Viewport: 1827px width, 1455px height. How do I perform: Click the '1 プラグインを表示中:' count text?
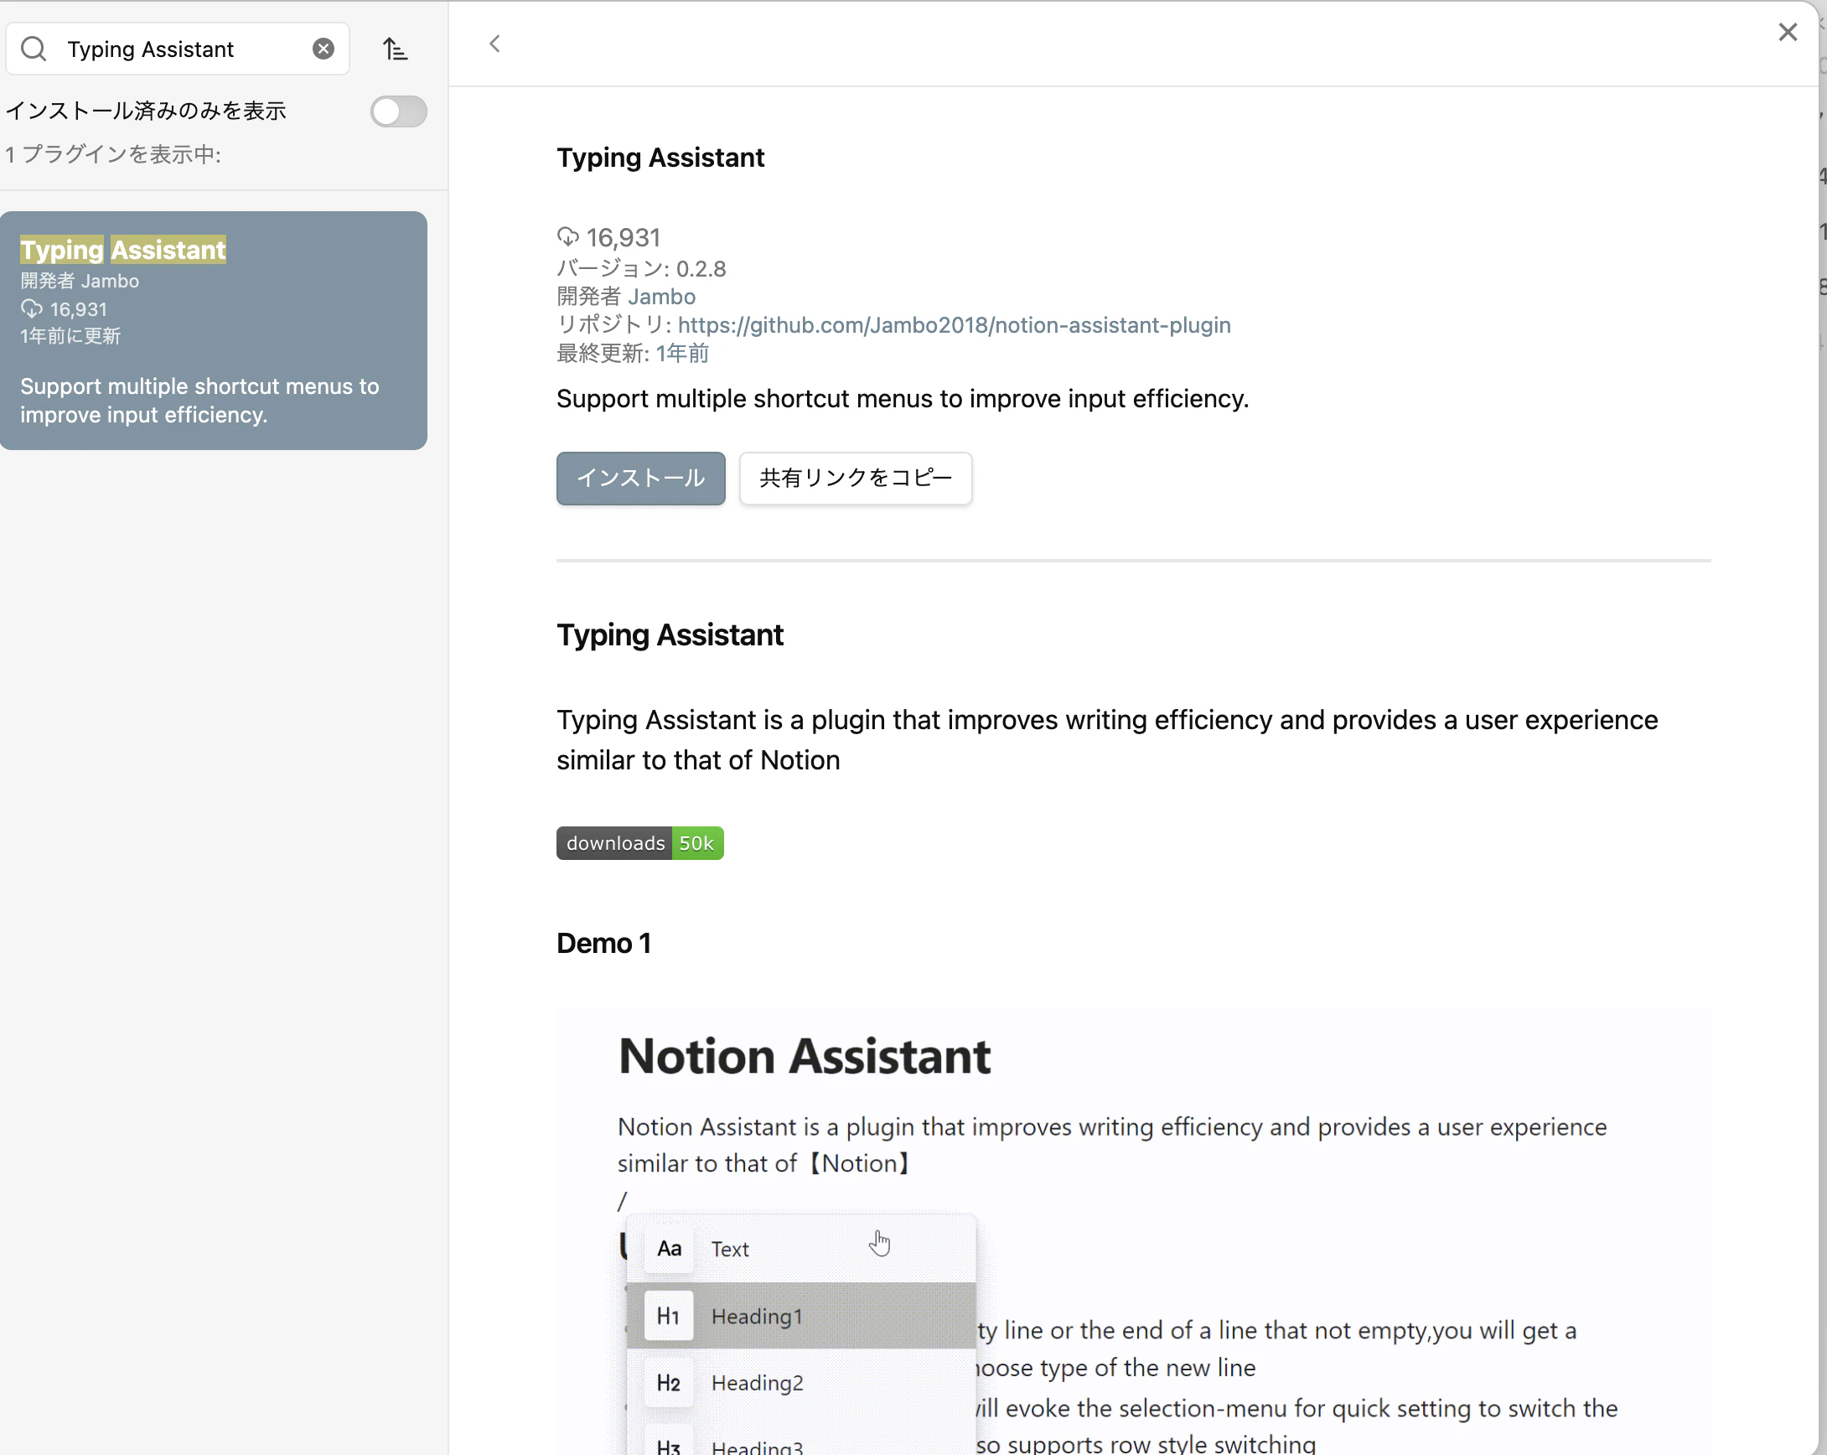[x=113, y=154]
